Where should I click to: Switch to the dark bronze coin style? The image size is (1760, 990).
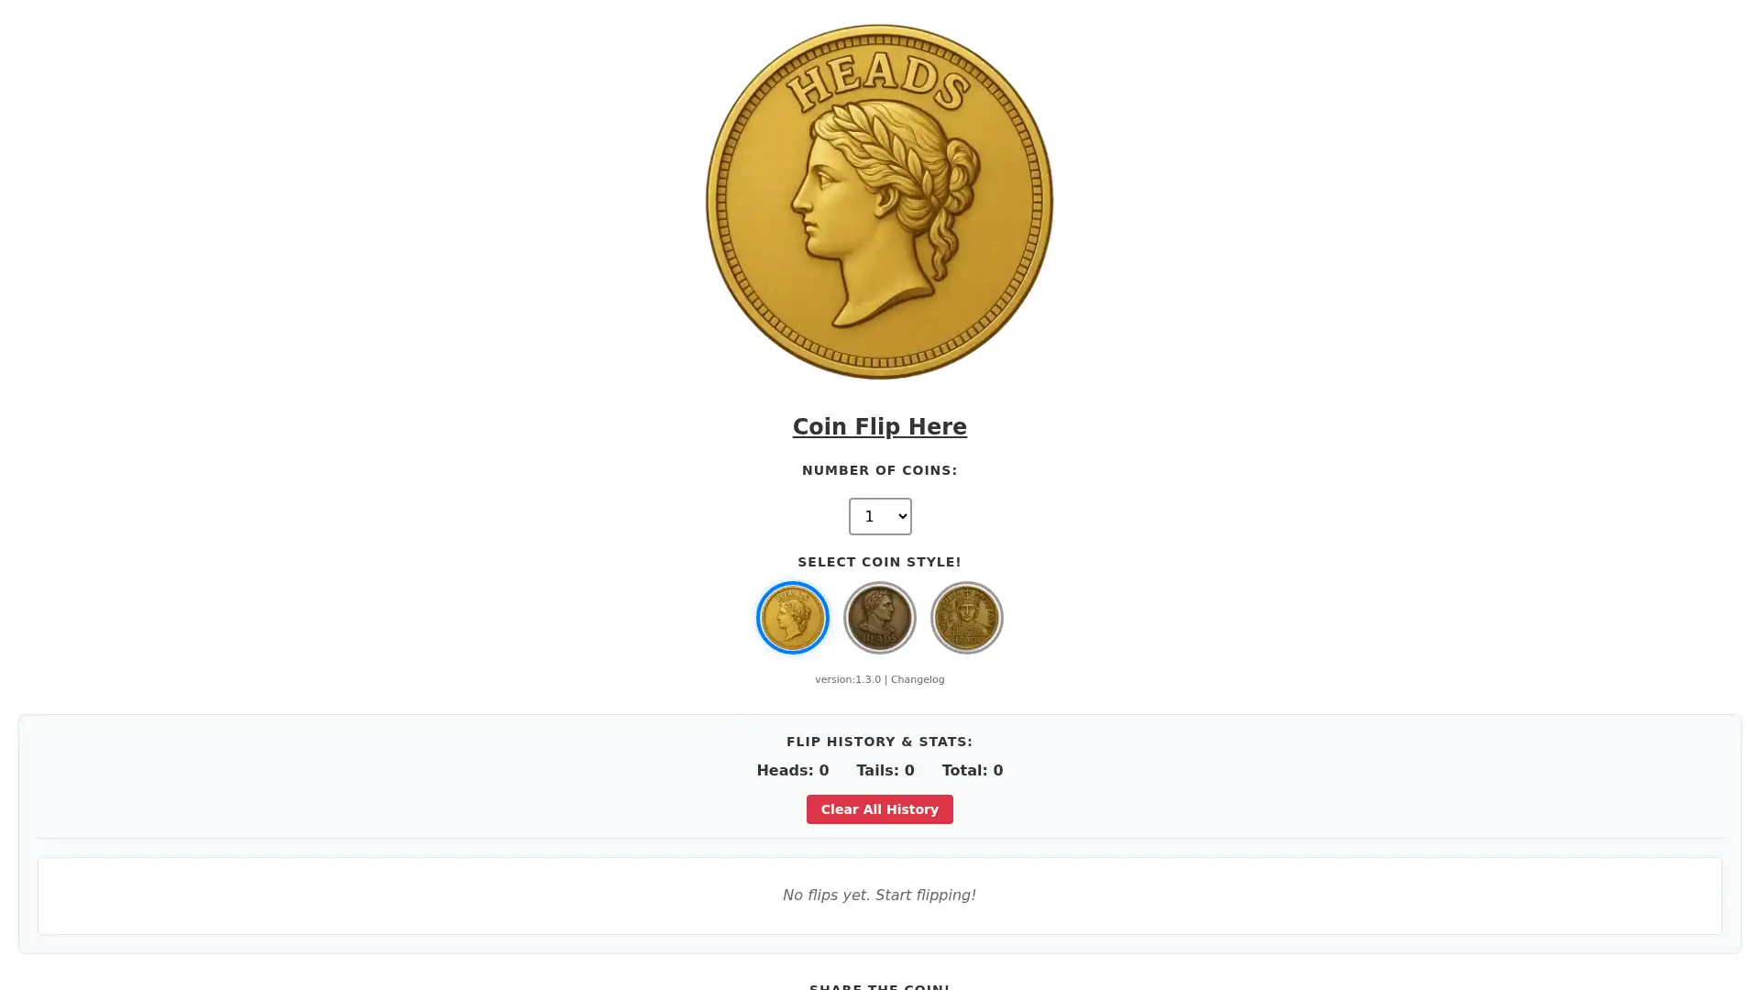[x=879, y=617]
